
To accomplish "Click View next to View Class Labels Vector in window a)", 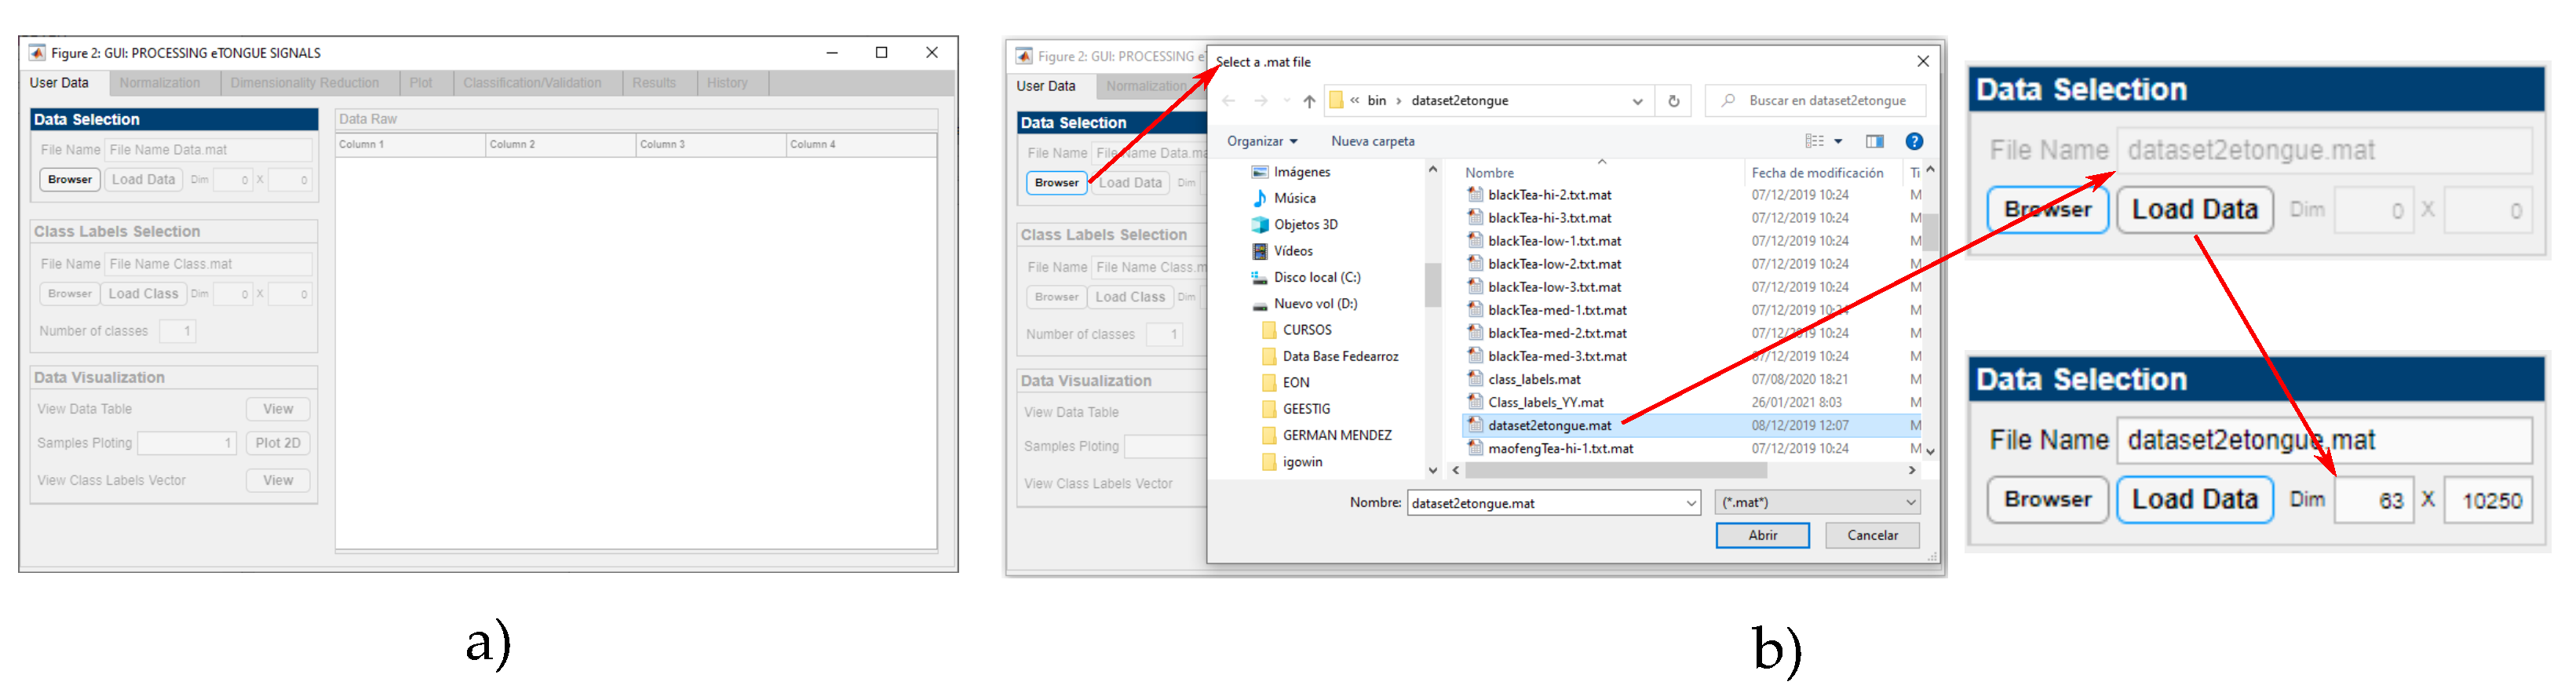I will click(278, 481).
